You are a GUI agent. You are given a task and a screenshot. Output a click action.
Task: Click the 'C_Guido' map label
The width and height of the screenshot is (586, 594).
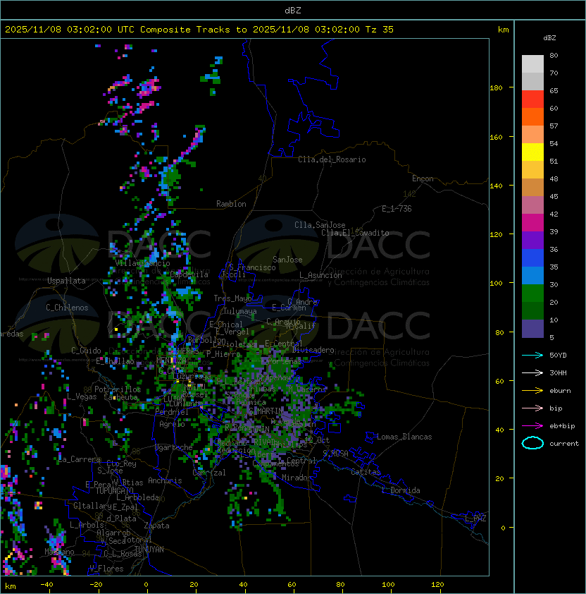click(86, 351)
